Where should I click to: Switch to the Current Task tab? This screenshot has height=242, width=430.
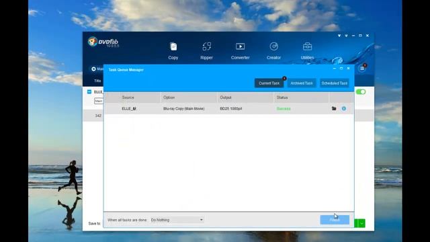point(269,83)
